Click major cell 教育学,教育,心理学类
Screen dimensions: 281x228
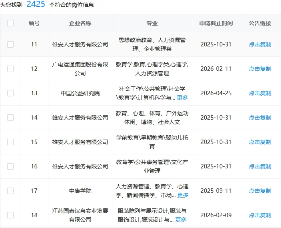click(x=152, y=69)
